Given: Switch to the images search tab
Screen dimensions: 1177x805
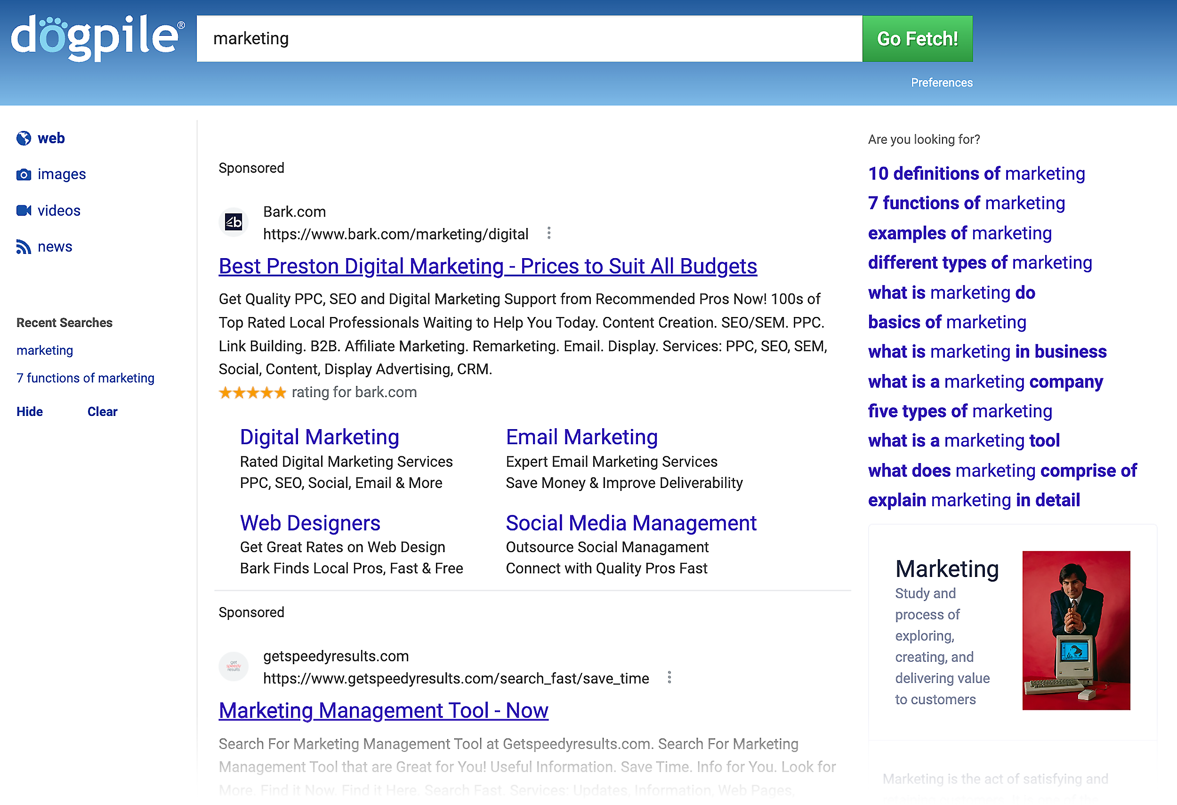Looking at the screenshot, I should [x=61, y=174].
